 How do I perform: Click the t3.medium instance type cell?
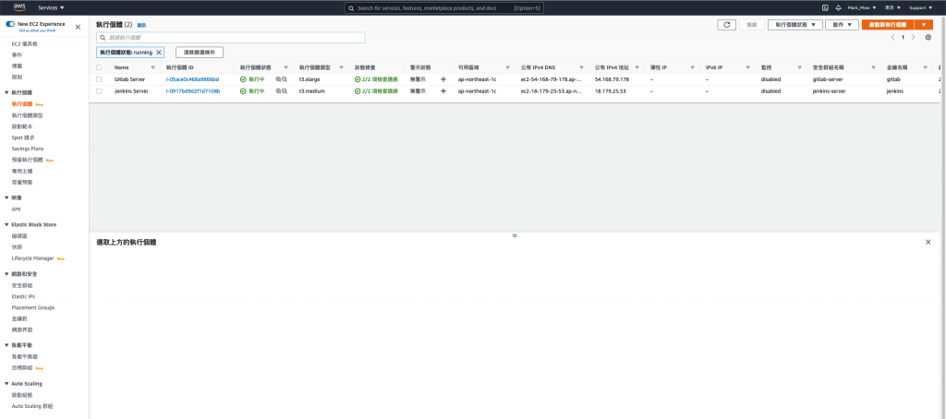pos(312,91)
